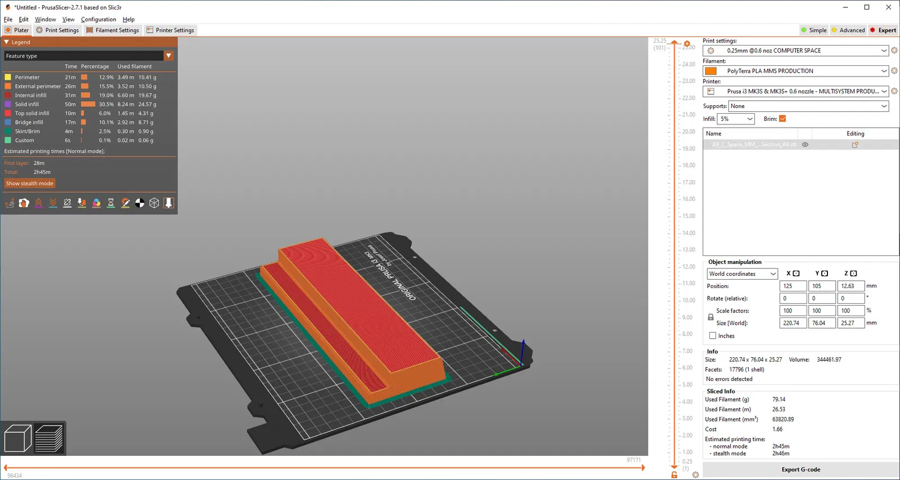This screenshot has height=480, width=900.
Task: Enable the Inches checkbox
Action: pos(713,336)
